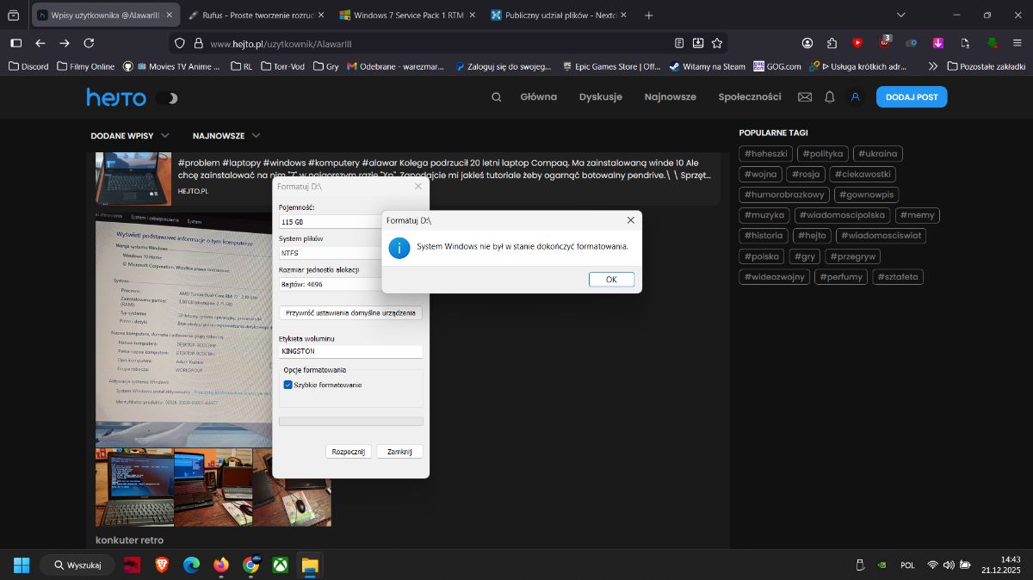Bookmark this page with the star icon
Image resolution: width=1033 pixels, height=580 pixels.
coord(717,43)
